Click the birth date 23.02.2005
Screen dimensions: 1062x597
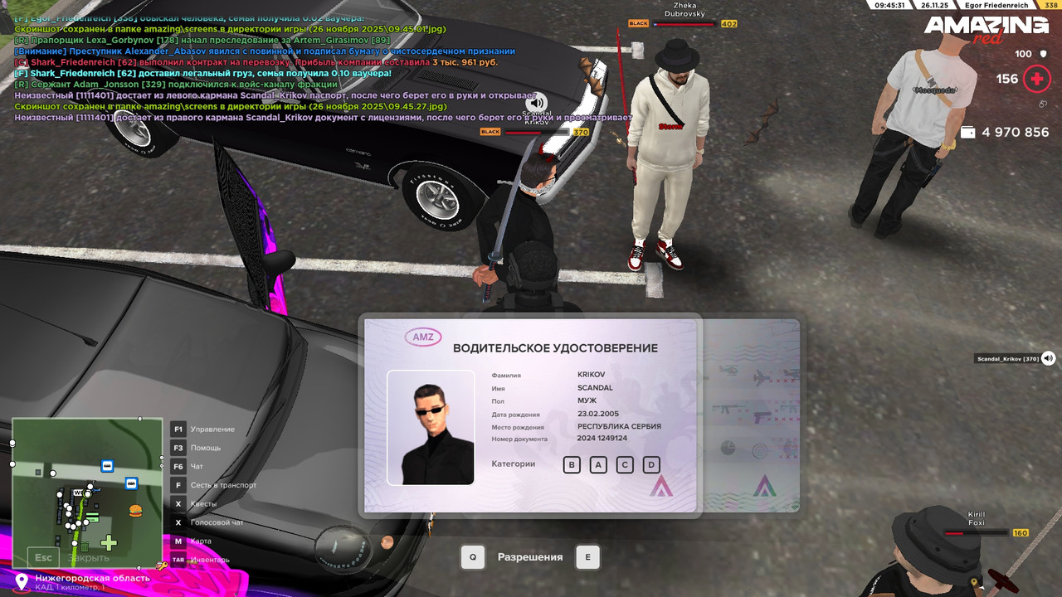pos(598,413)
